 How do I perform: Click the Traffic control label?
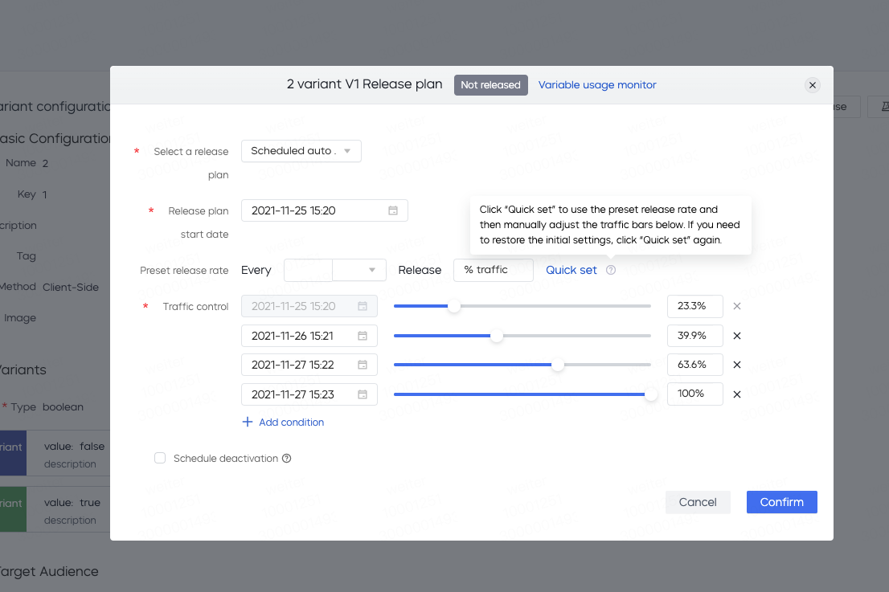click(x=195, y=307)
